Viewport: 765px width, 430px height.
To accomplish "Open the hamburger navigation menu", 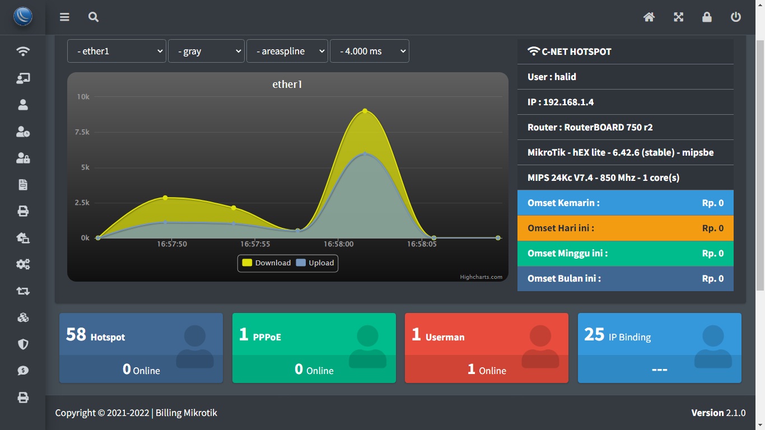I will (64, 17).
